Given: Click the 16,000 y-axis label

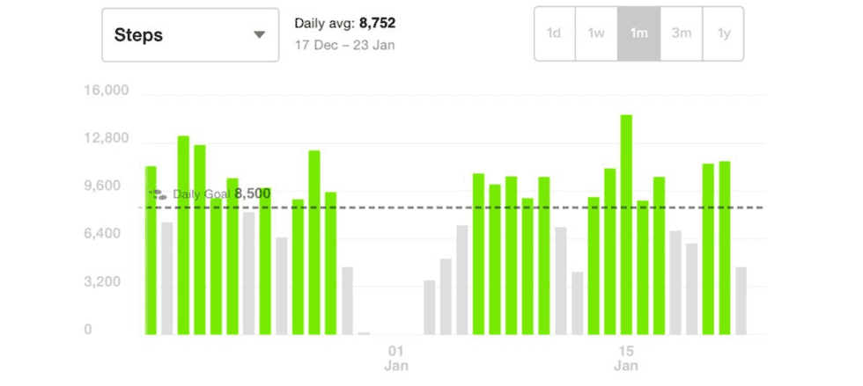Looking at the screenshot, I should tap(107, 91).
